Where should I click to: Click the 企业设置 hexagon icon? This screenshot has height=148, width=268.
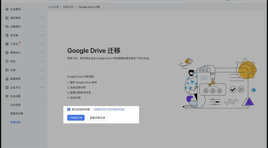[x=7, y=96]
